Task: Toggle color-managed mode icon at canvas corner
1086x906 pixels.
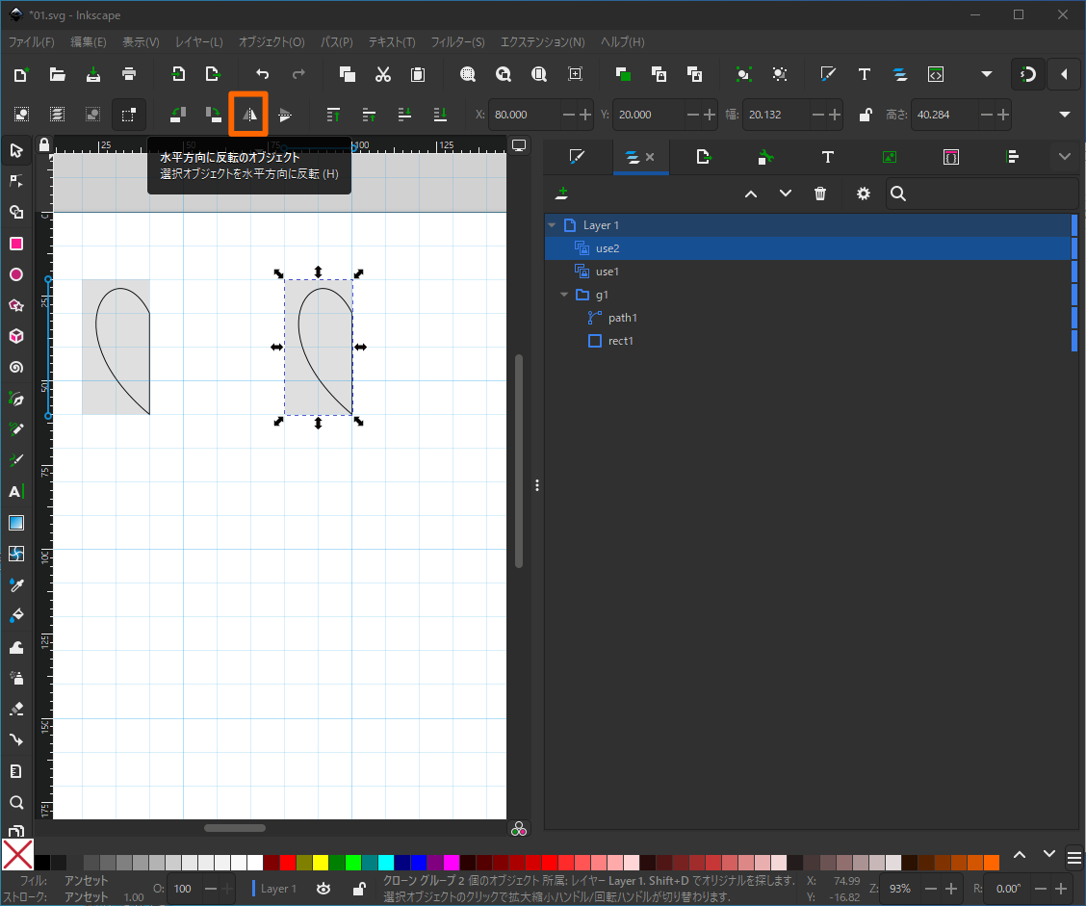Action: (x=519, y=829)
